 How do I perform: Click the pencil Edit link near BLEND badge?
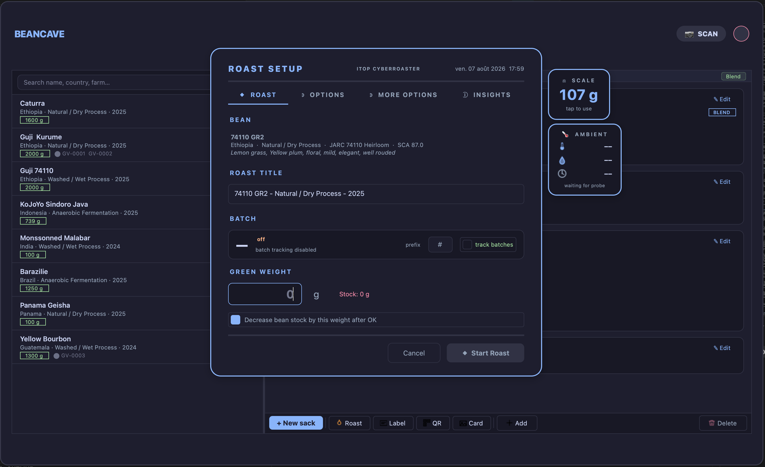click(x=722, y=99)
